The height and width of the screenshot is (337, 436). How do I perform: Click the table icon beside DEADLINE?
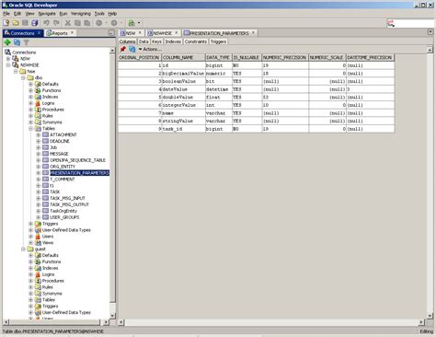click(45, 141)
